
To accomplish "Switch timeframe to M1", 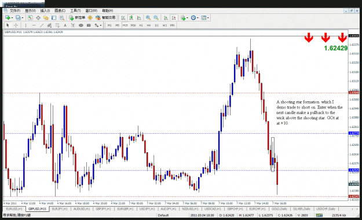I will pos(109,25).
